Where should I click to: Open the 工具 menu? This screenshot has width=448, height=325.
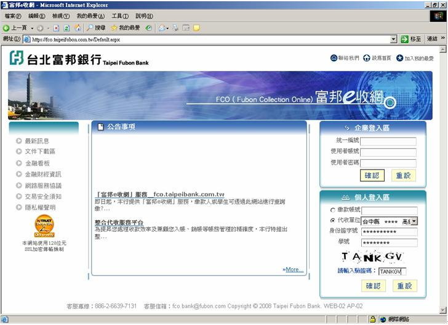coord(120,16)
